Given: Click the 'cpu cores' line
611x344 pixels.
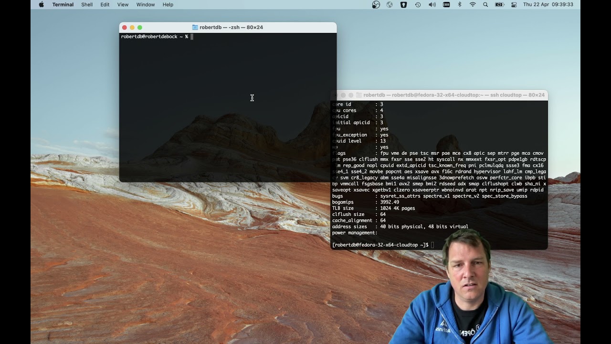Looking at the screenshot, I should [357, 110].
